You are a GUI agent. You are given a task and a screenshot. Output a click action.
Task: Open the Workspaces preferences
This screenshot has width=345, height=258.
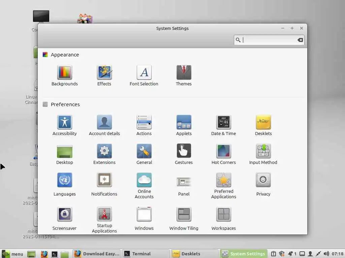pyautogui.click(x=224, y=219)
